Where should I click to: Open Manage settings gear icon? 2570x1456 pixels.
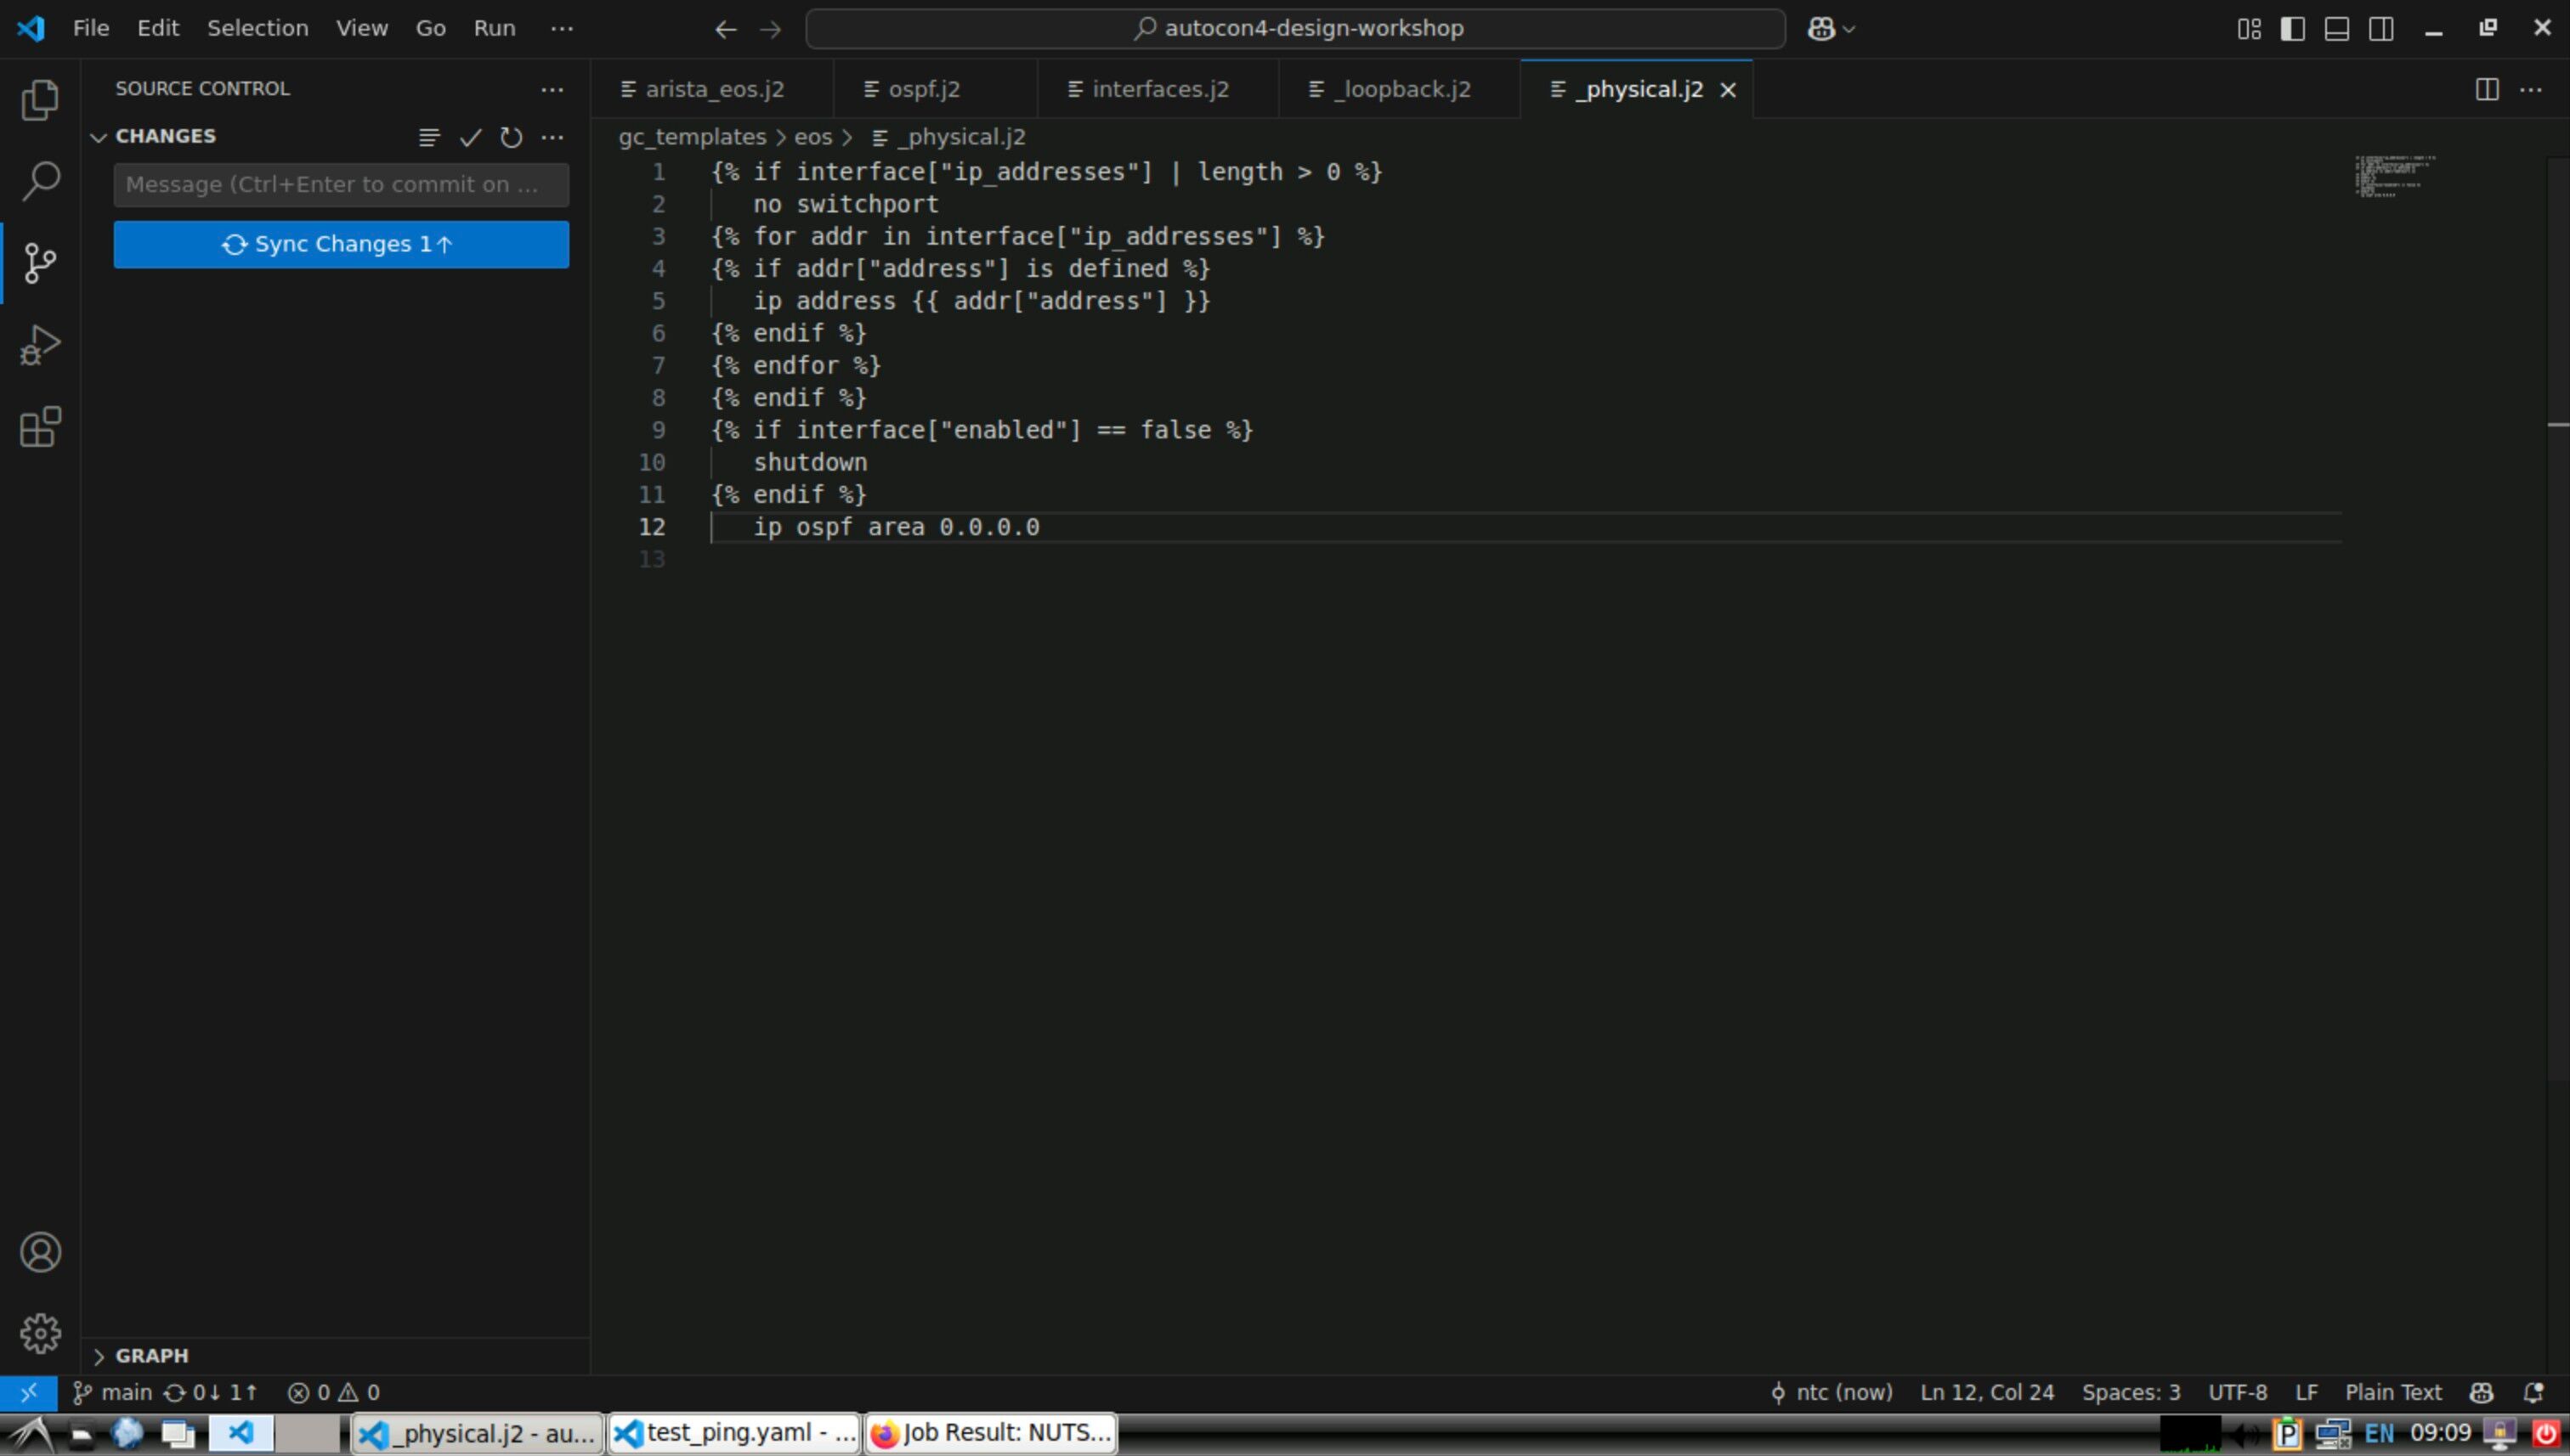click(40, 1333)
